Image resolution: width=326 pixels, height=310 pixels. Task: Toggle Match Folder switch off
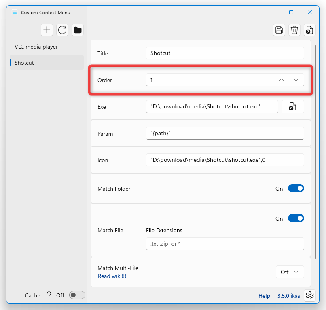click(296, 188)
